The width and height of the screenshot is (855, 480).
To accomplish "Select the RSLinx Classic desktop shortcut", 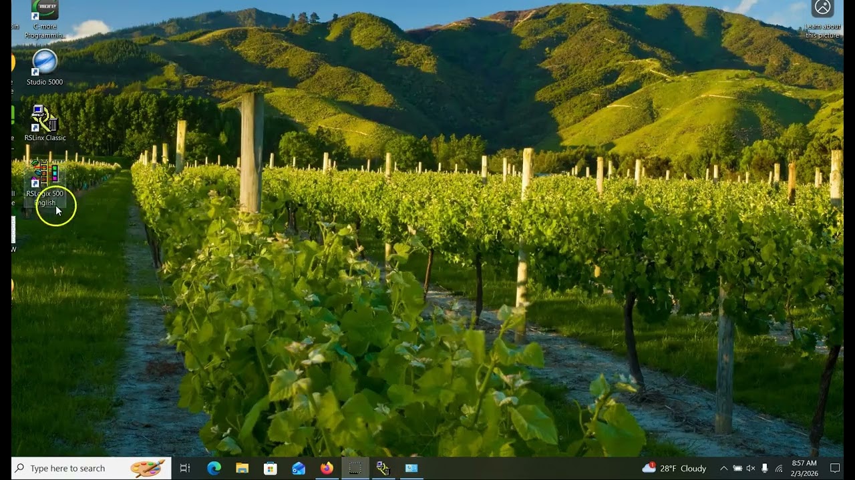I will point(45,123).
